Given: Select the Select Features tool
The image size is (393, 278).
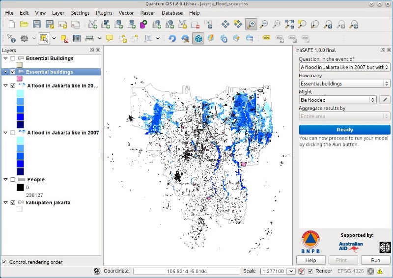Looking at the screenshot, I should click(x=44, y=38).
